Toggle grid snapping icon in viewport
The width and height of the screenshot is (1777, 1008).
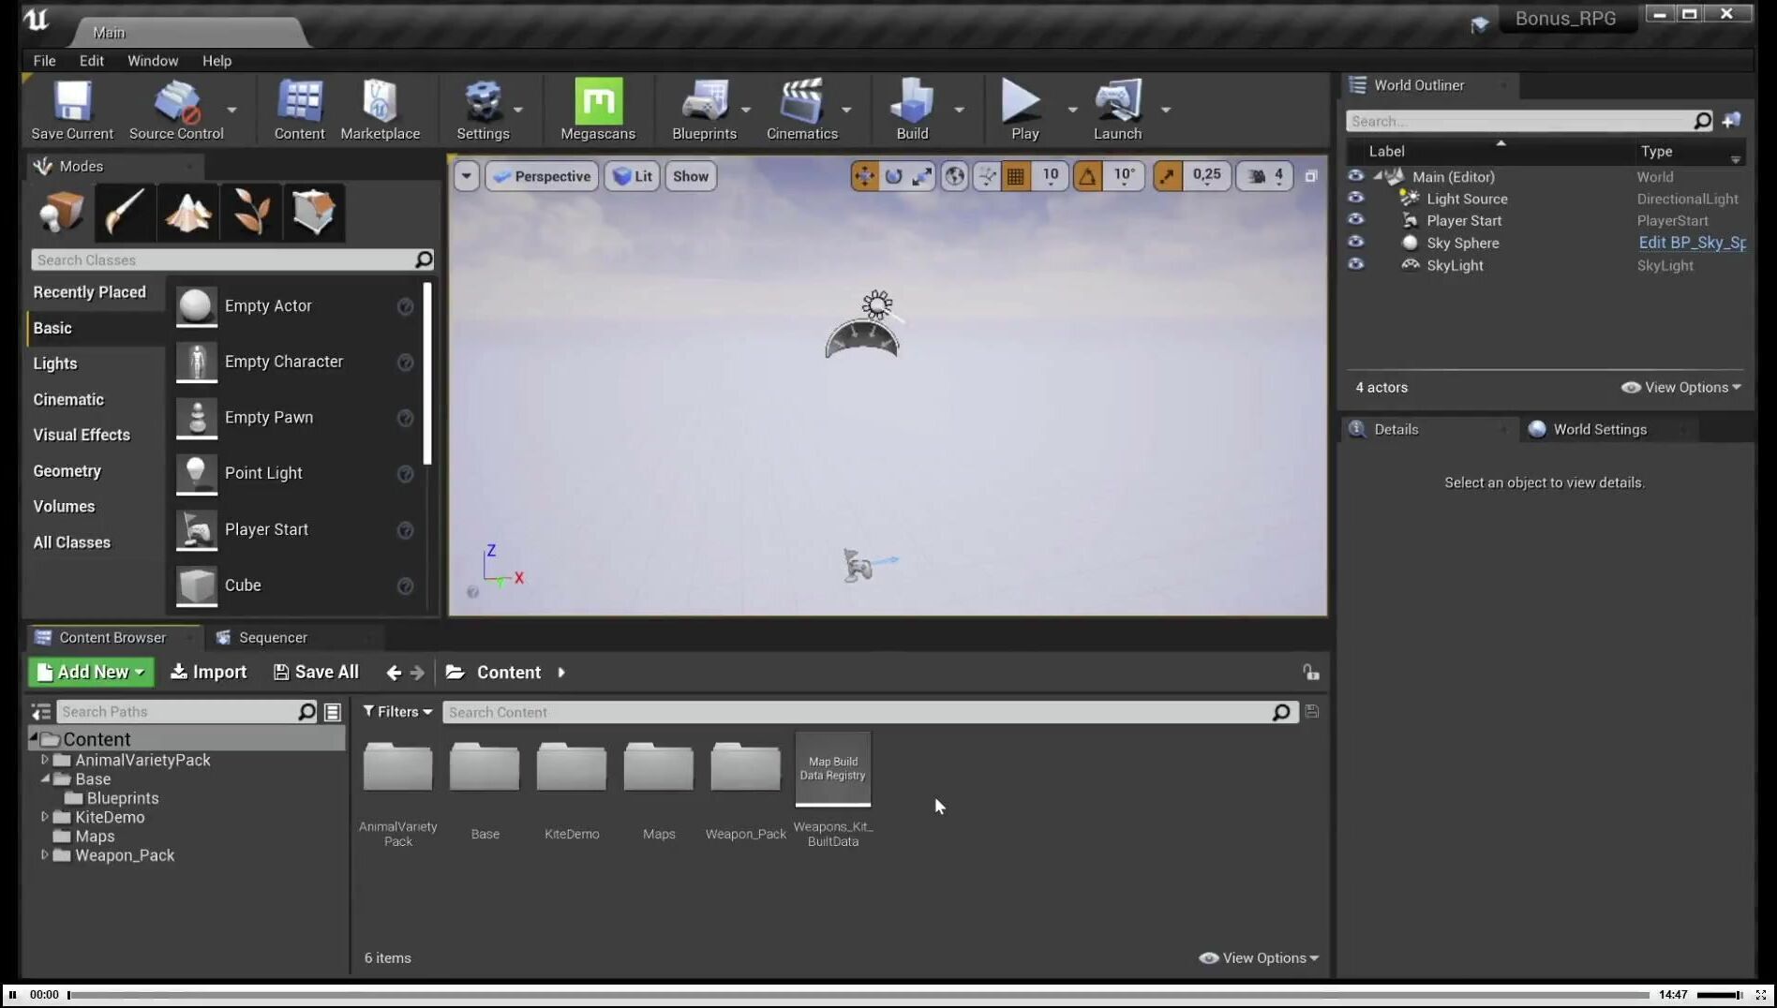click(1015, 176)
